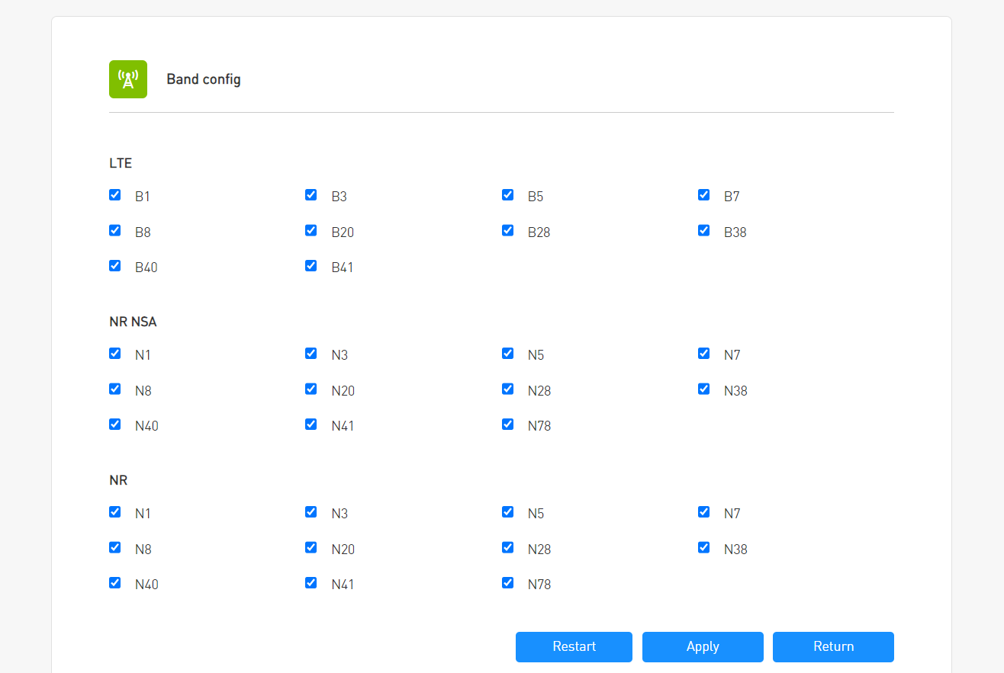
Task: Toggle N41 in the NR section
Action: click(x=311, y=583)
